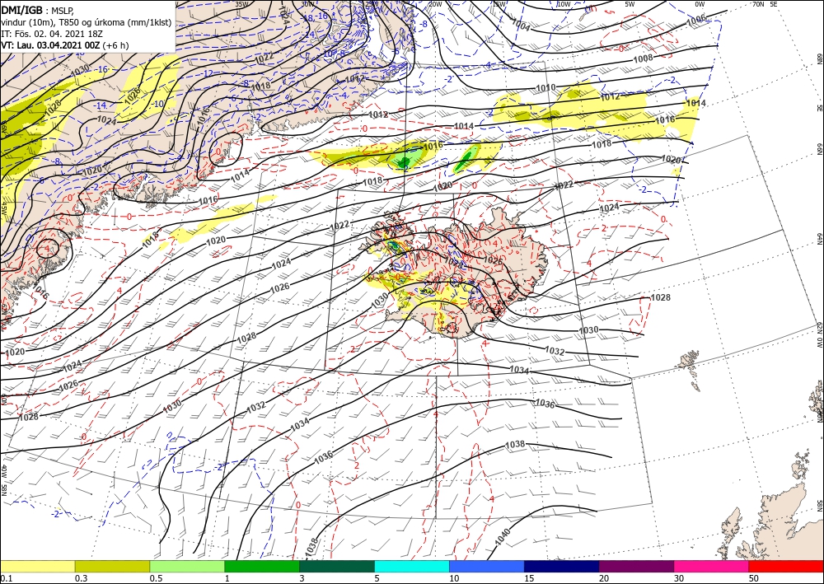Viewport: 824px width, 584px height.
Task: Click the '0.5' legend value label
Action: [x=156, y=578]
